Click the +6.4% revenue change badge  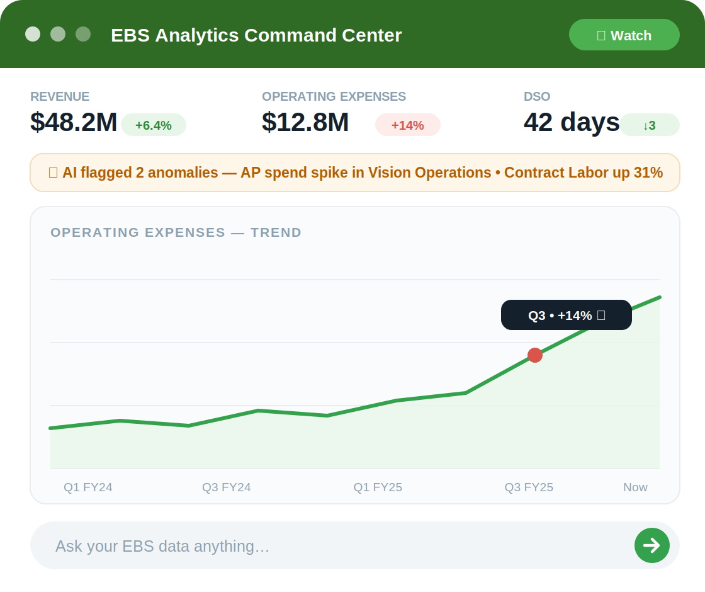[x=154, y=125]
